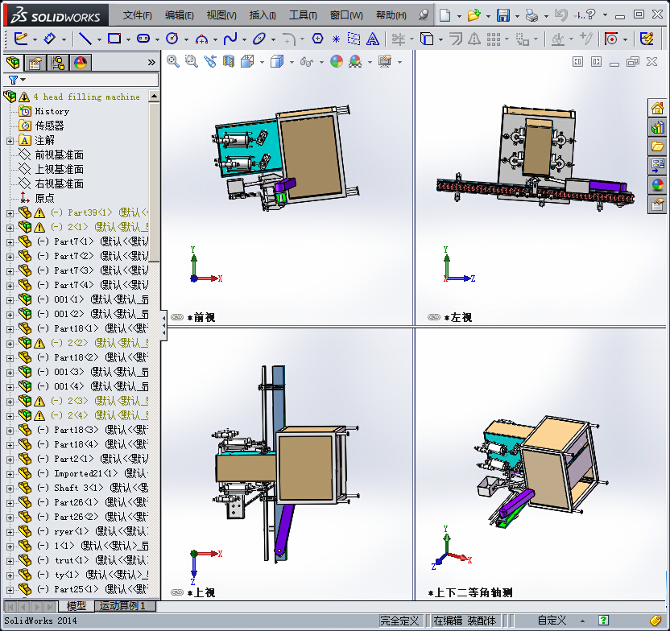Open the Rectangle tool dropdown arrow
The width and height of the screenshot is (670, 631).
(x=128, y=39)
